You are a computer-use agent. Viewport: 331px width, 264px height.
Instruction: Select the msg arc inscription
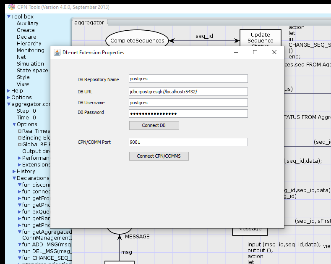tap(127, 252)
